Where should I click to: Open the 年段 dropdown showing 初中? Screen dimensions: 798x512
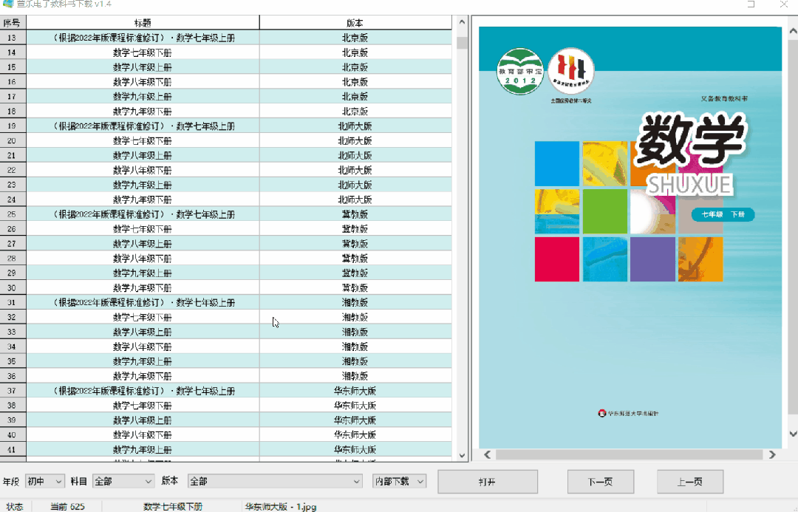(44, 481)
